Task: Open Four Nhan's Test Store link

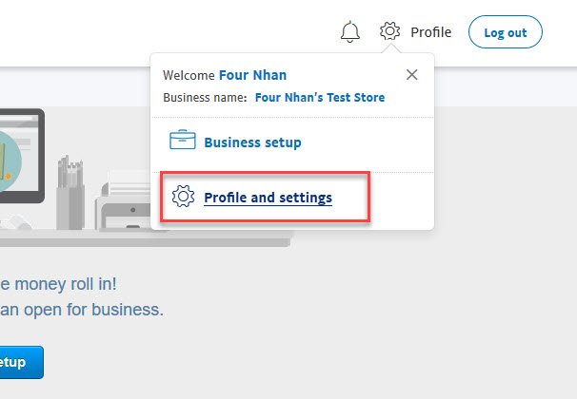Action: [x=320, y=97]
